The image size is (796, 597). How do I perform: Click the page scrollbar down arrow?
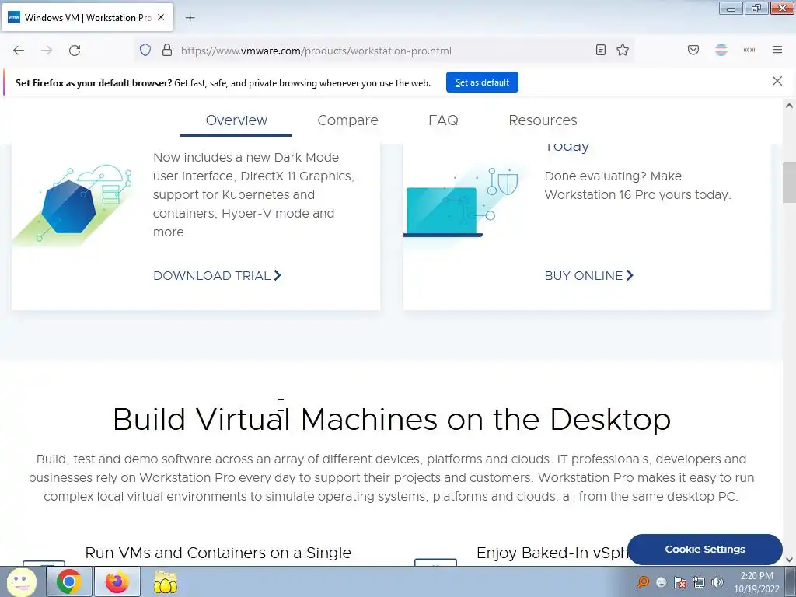(x=789, y=560)
